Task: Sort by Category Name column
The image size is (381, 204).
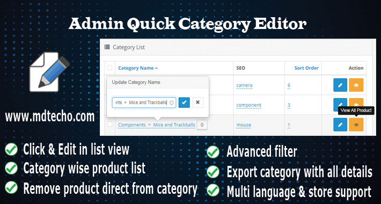Action: 138,68
